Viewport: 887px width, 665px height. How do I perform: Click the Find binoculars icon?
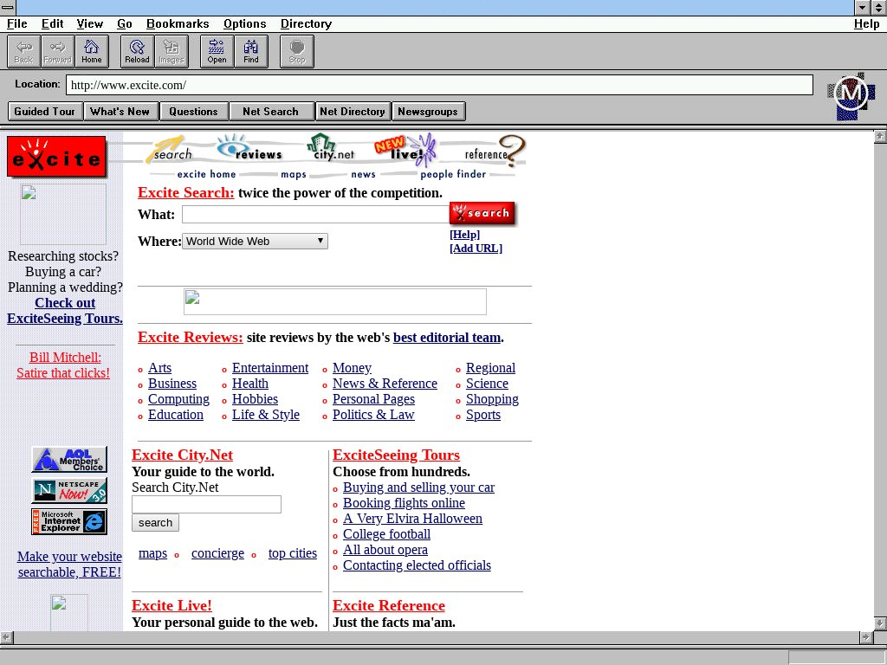click(251, 52)
